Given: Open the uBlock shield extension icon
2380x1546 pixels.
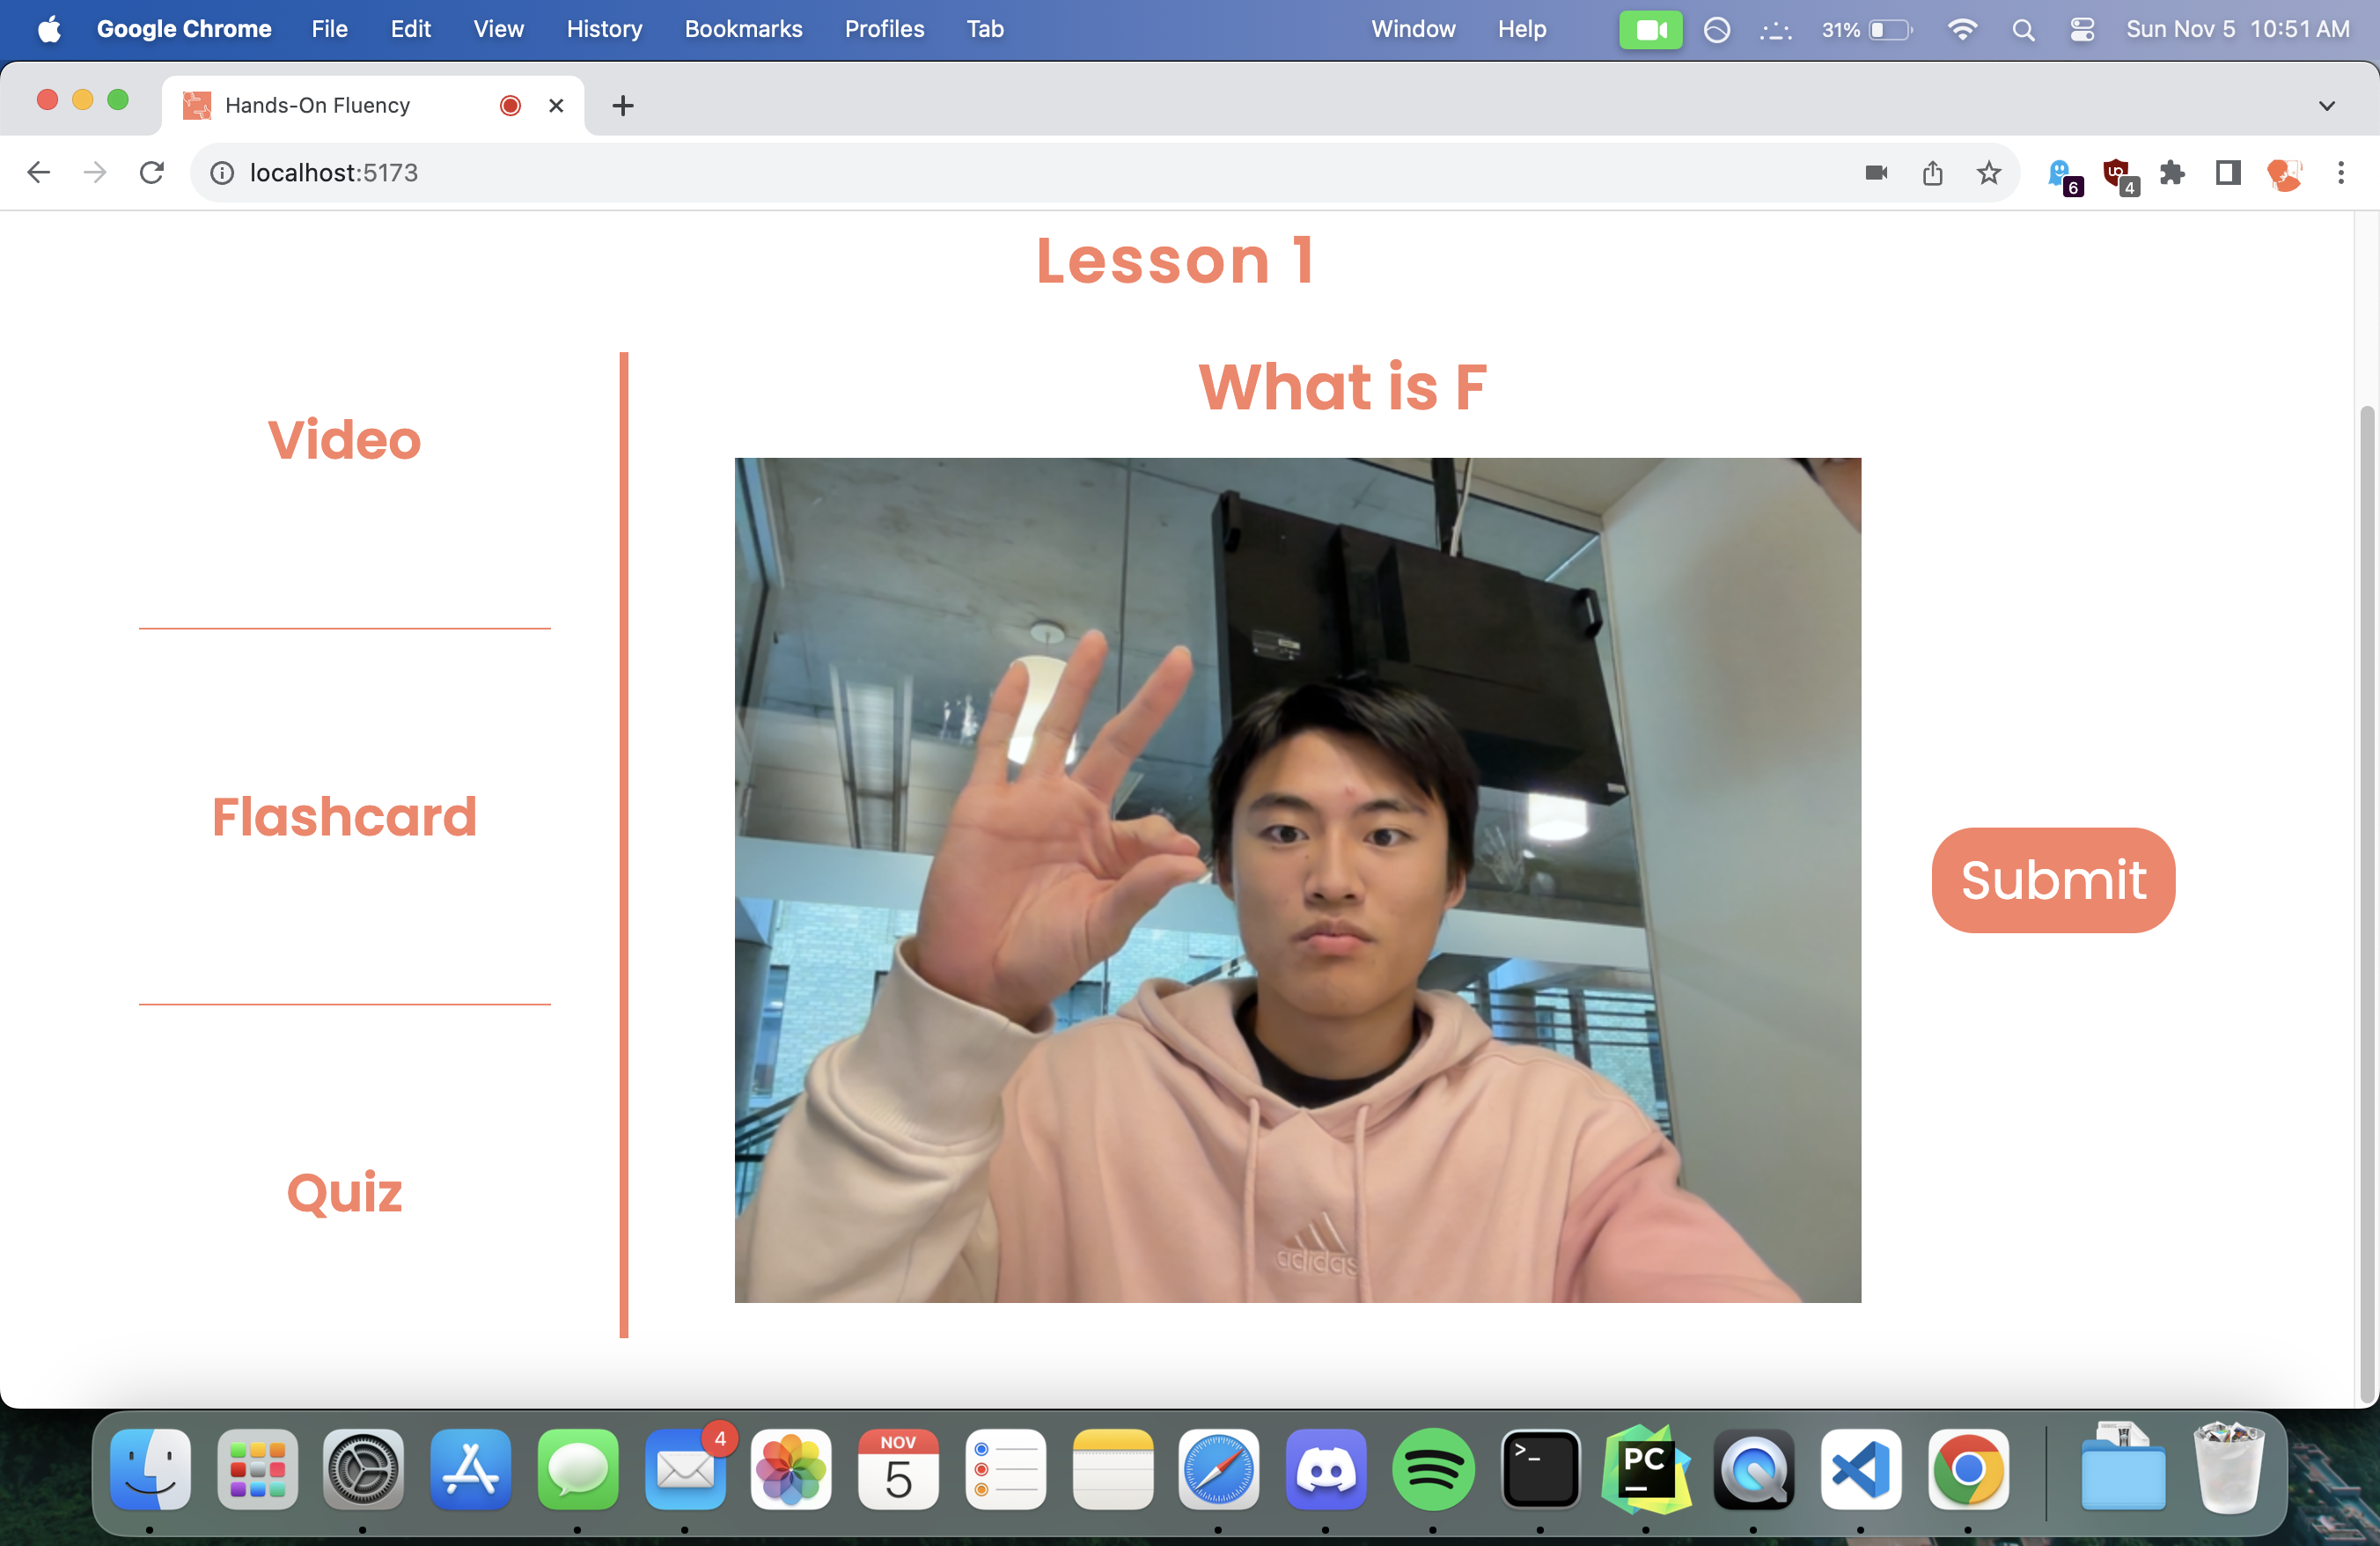Looking at the screenshot, I should (2117, 173).
